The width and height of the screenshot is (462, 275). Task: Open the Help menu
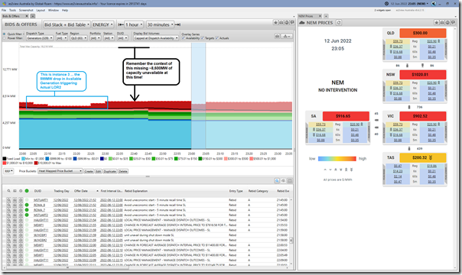[x=65, y=10]
